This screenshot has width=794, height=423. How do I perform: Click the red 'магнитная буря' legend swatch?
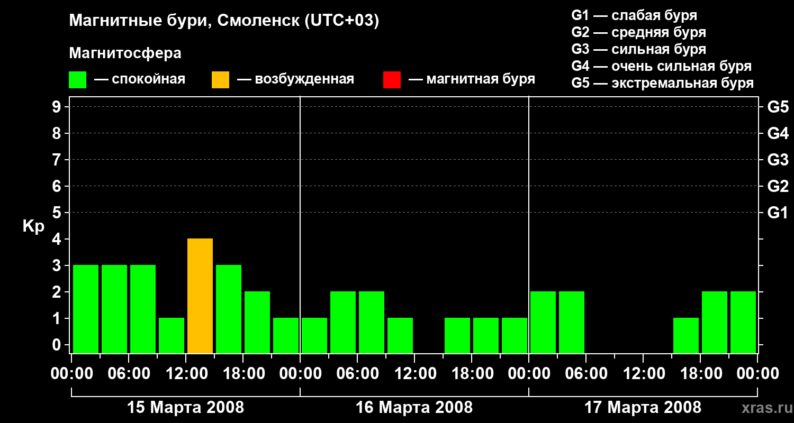[x=392, y=79]
